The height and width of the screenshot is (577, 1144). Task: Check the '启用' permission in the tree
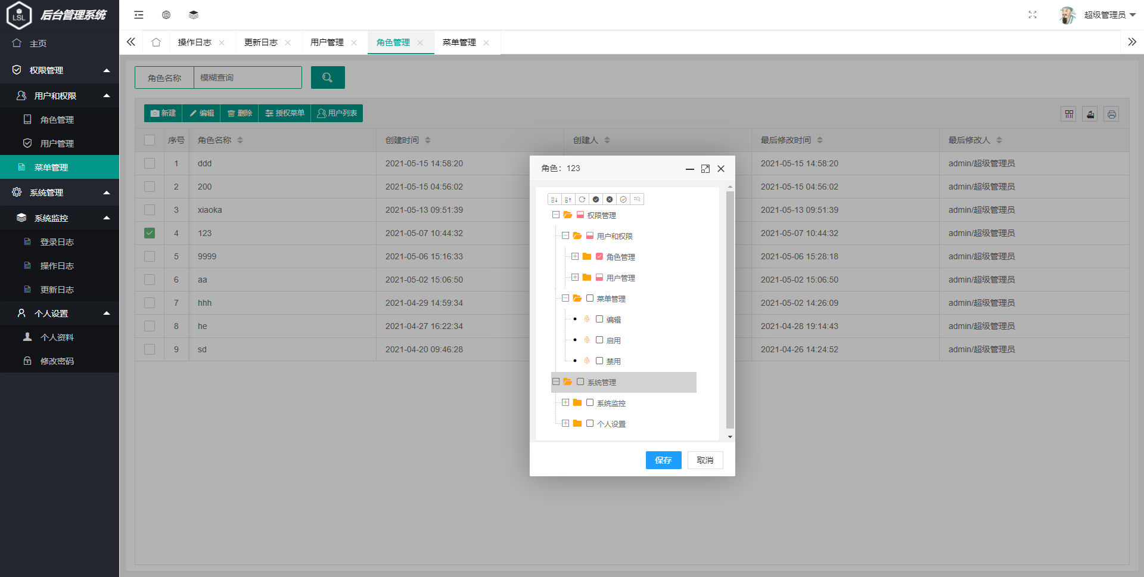pos(599,340)
